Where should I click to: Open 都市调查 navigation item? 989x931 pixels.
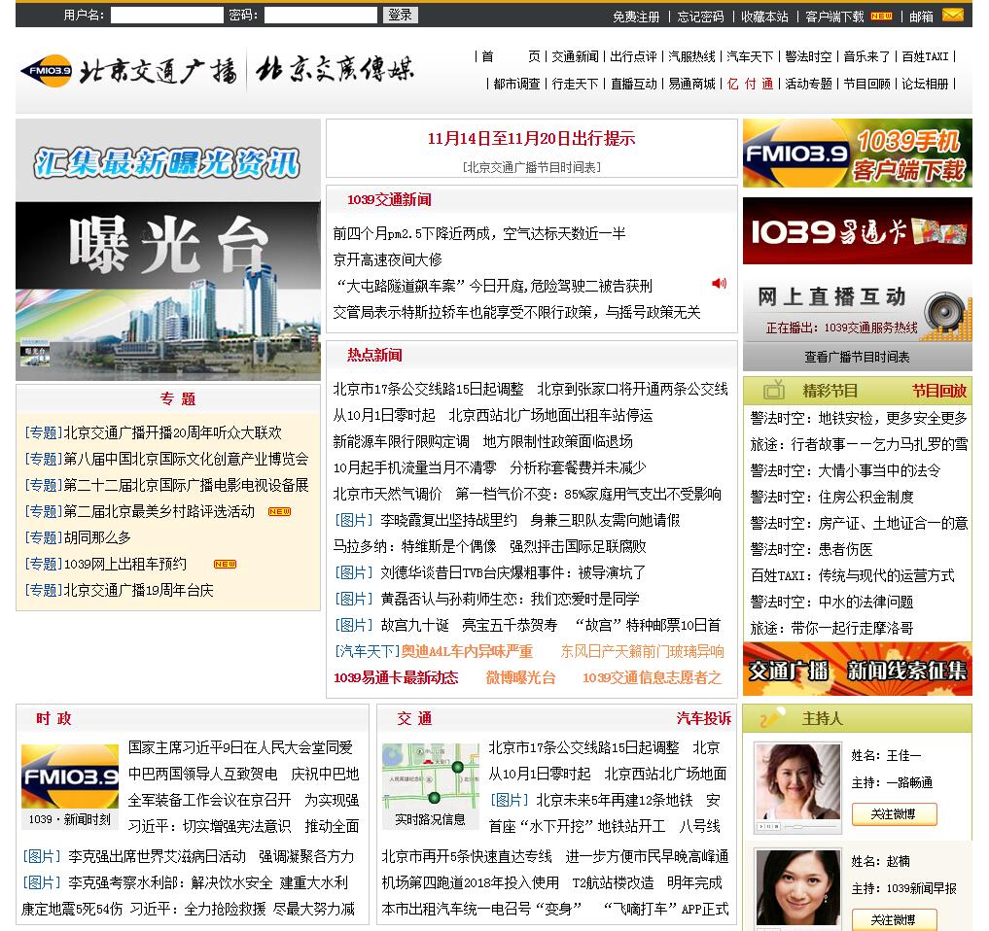[x=516, y=84]
